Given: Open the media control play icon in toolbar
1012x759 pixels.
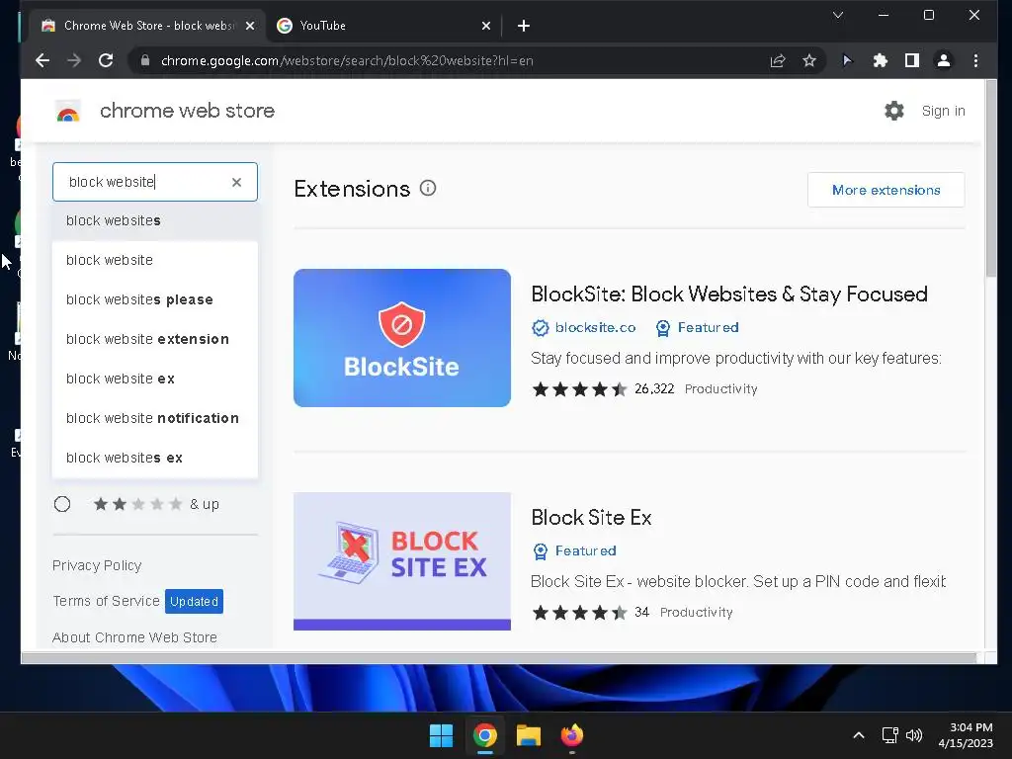Looking at the screenshot, I should [x=847, y=60].
